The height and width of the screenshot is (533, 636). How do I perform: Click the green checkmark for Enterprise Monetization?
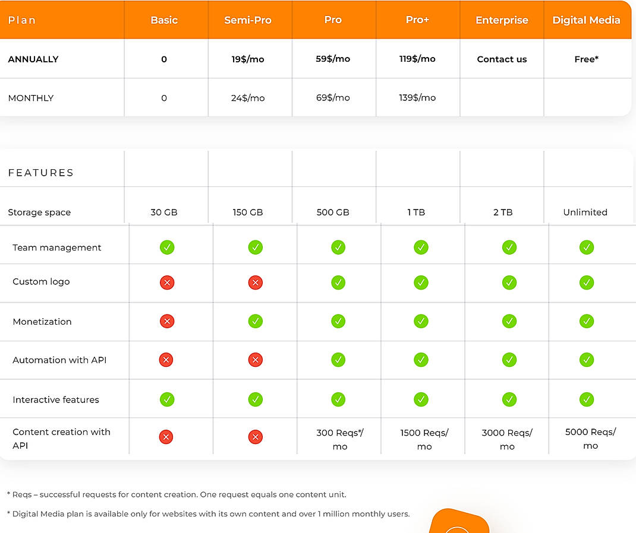tap(509, 321)
